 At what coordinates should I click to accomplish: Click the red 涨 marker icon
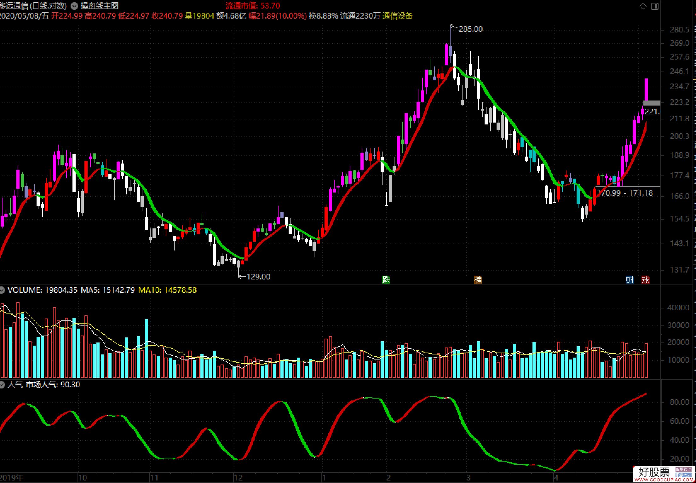click(646, 279)
